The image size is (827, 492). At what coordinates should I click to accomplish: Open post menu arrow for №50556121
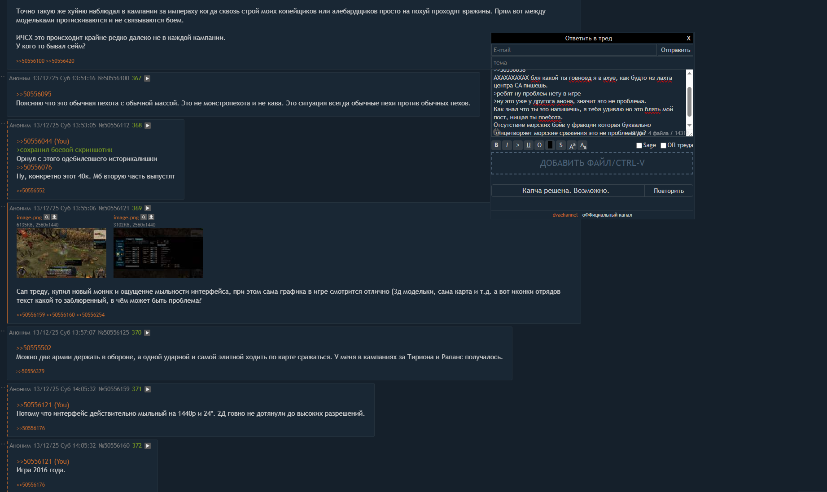pyautogui.click(x=148, y=208)
